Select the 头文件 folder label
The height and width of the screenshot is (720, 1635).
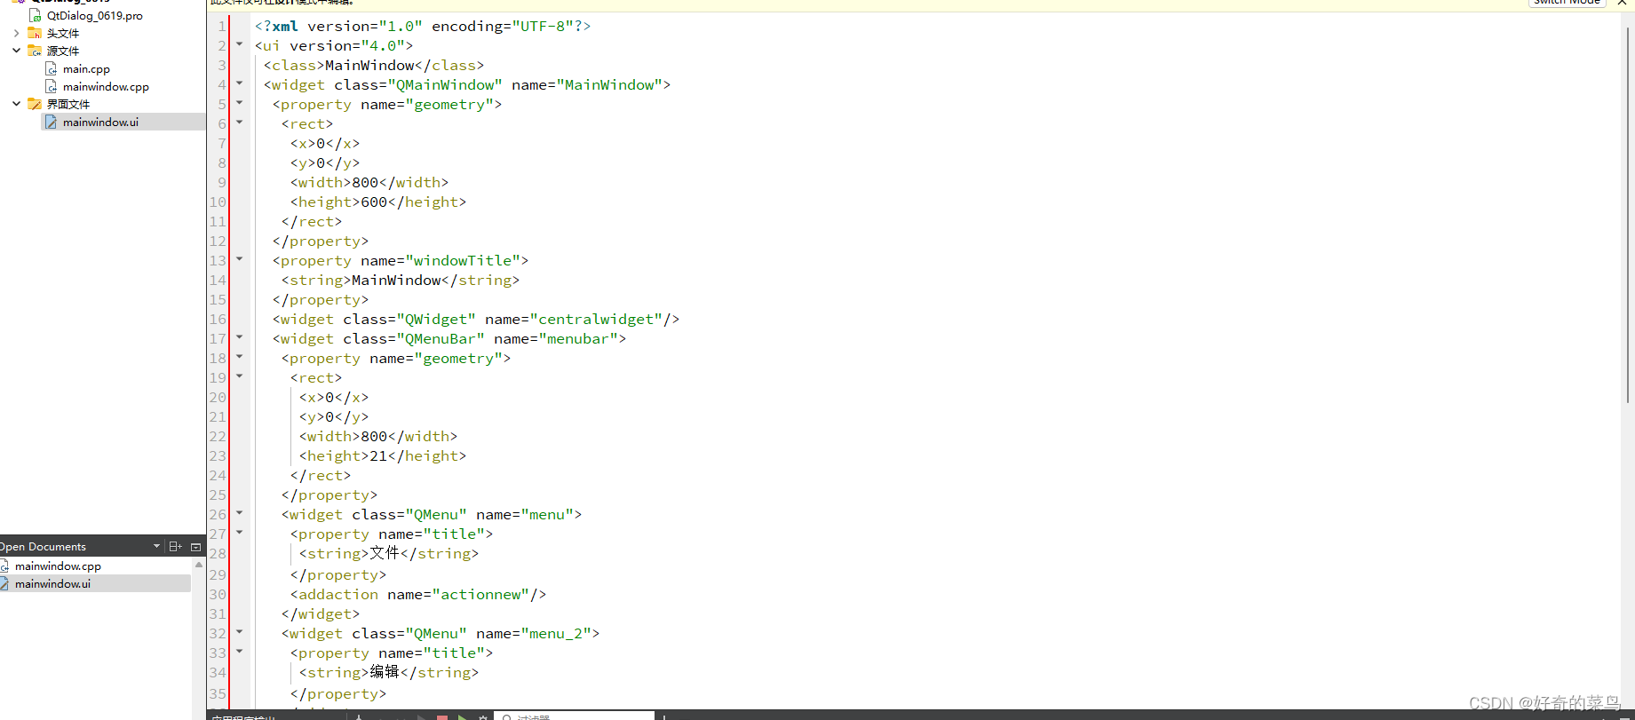click(x=63, y=33)
